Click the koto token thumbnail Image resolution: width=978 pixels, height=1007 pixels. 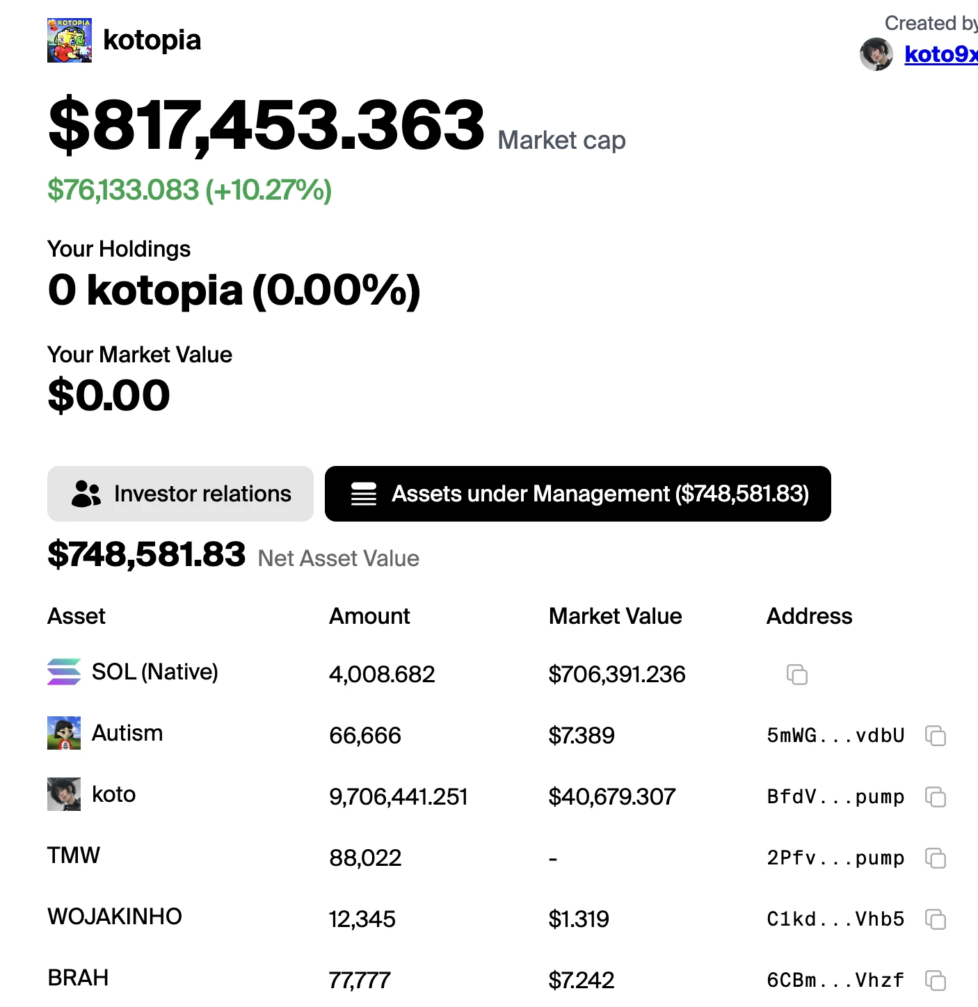[64, 794]
